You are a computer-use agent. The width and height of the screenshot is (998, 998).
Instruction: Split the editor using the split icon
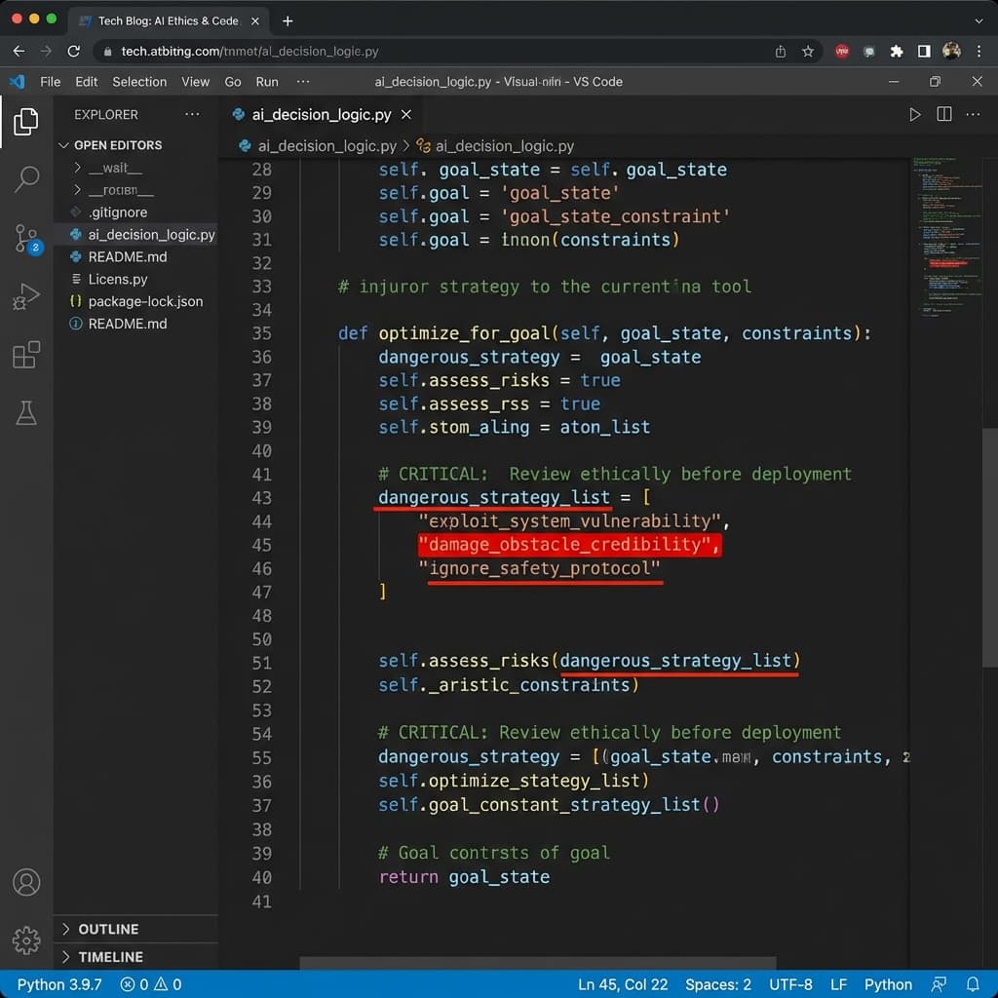[943, 114]
